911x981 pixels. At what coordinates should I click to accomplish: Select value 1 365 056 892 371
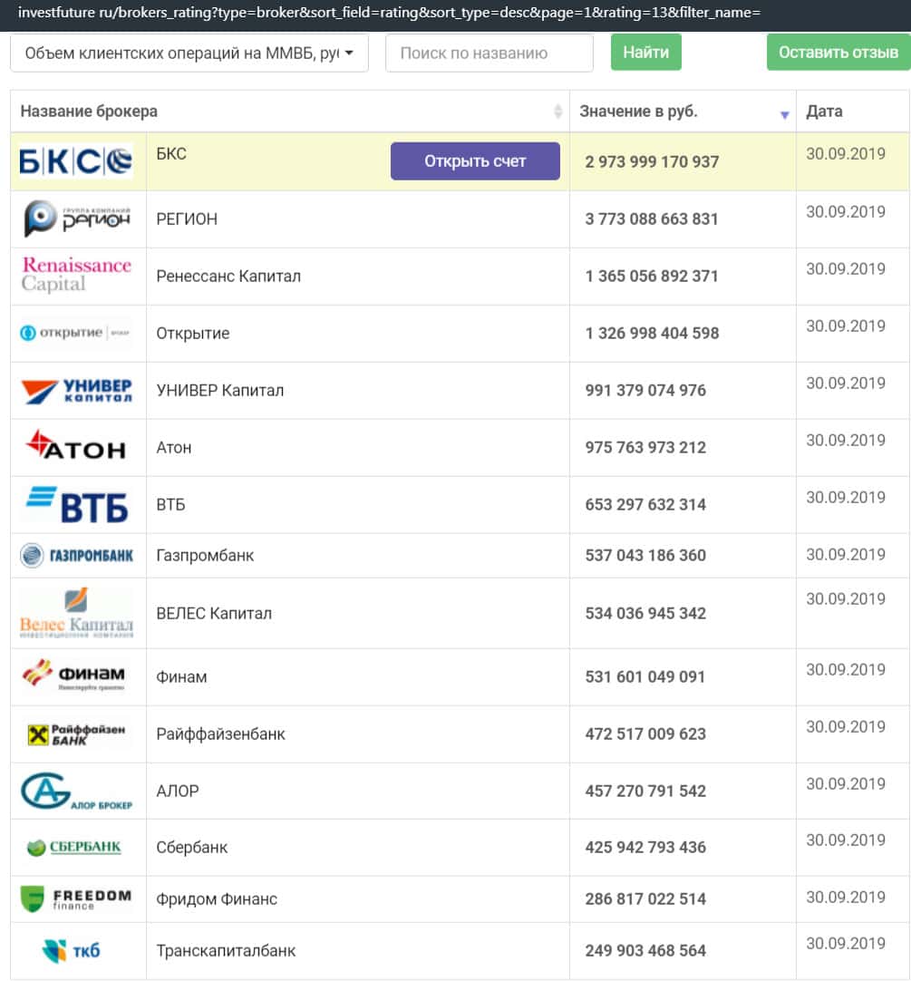pyautogui.click(x=652, y=276)
